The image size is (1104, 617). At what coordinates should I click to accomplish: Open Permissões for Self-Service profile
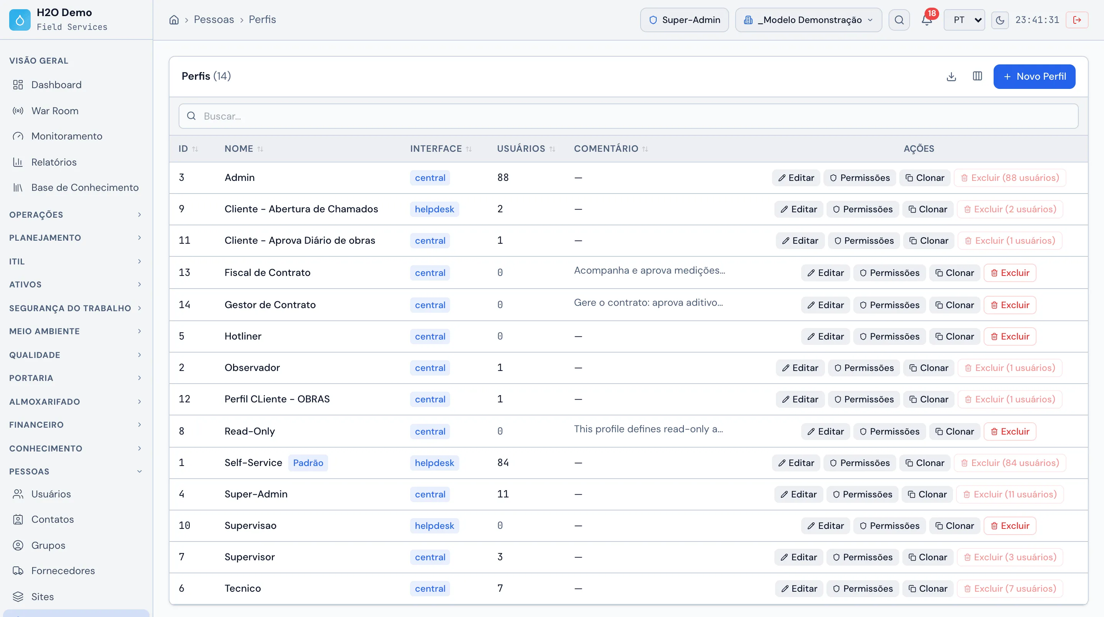pos(860,463)
